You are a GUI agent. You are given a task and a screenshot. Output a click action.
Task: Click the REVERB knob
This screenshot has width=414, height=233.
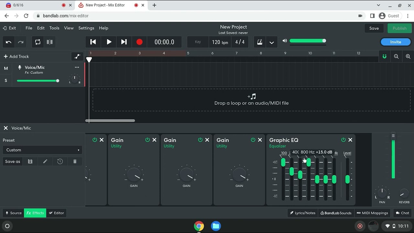click(404, 194)
